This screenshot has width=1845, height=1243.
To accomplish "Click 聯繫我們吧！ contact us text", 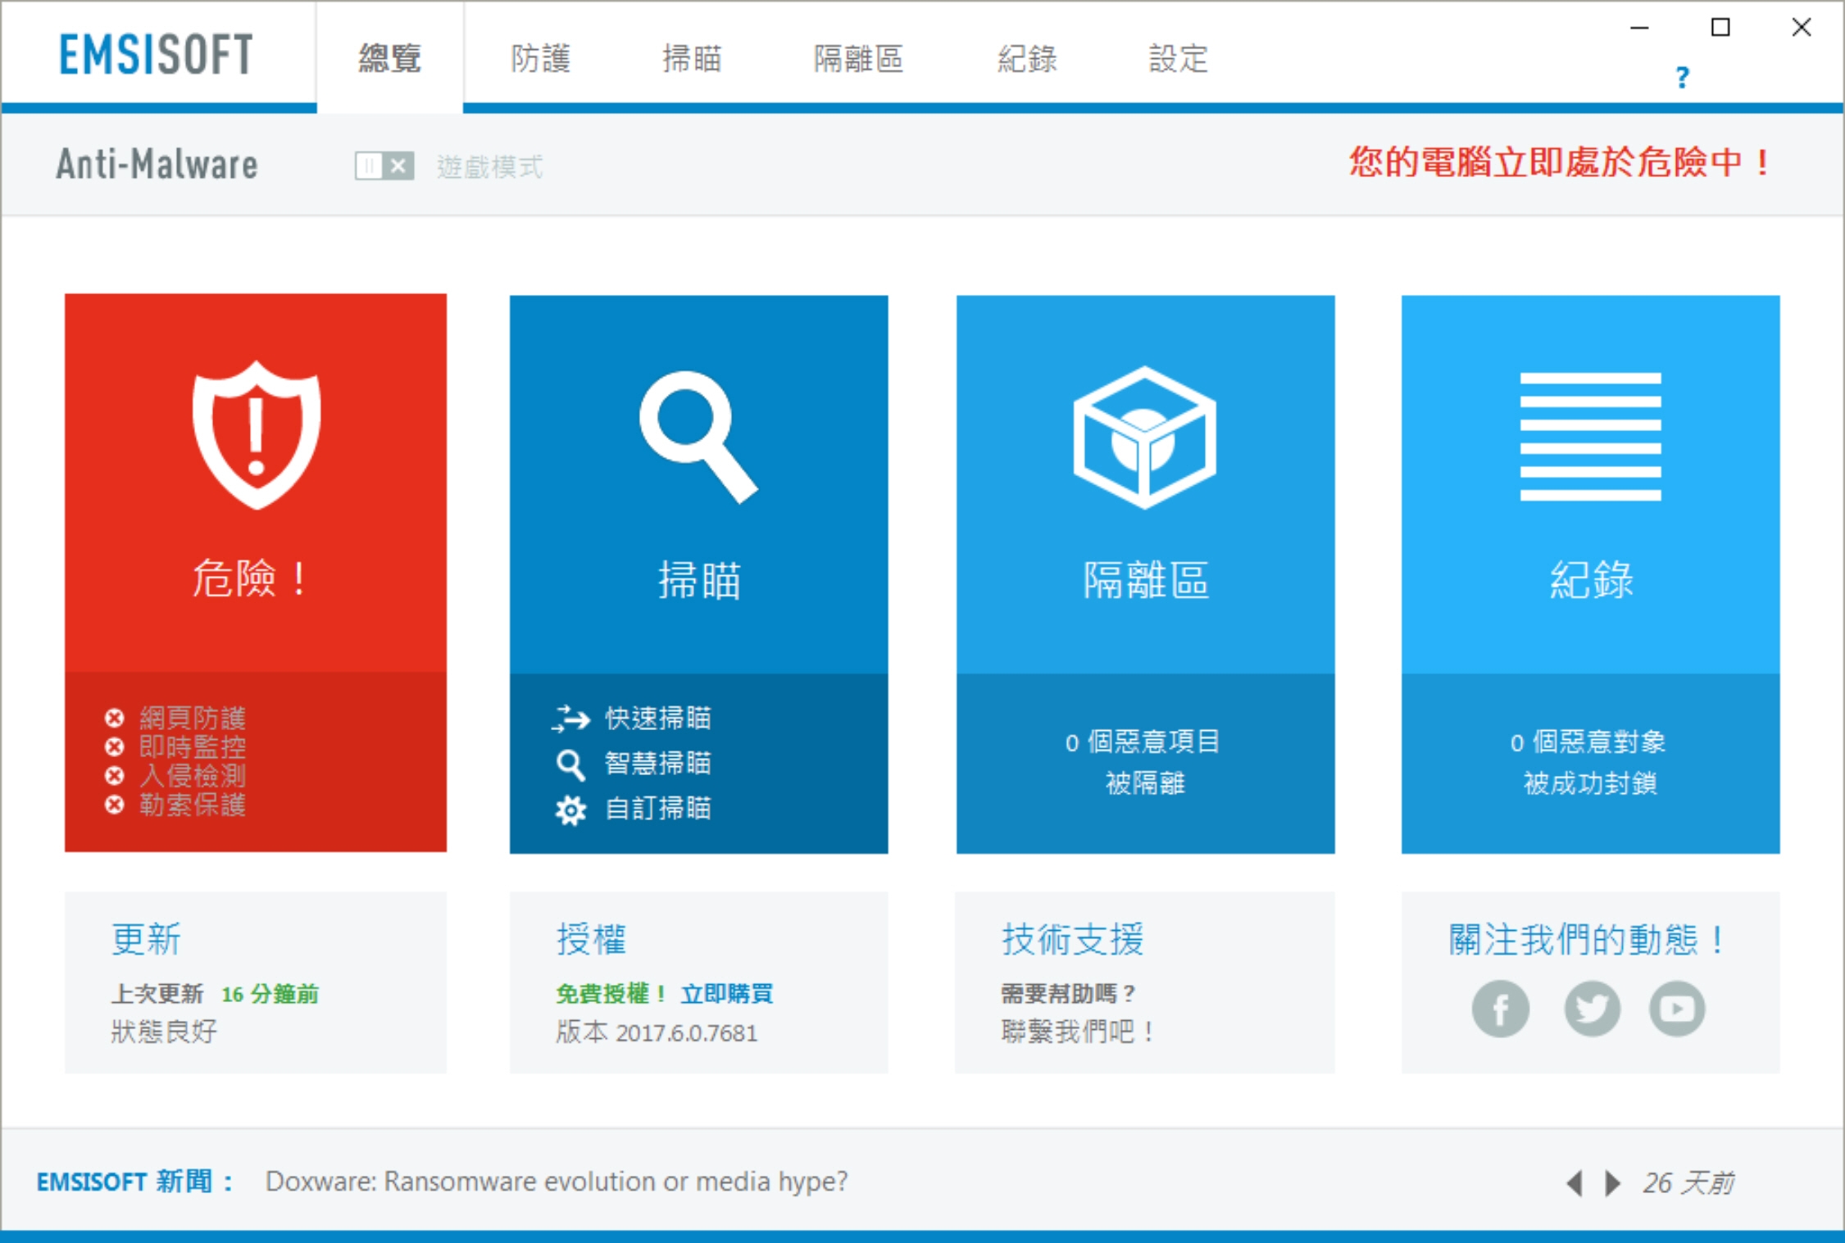I will 1079,1032.
